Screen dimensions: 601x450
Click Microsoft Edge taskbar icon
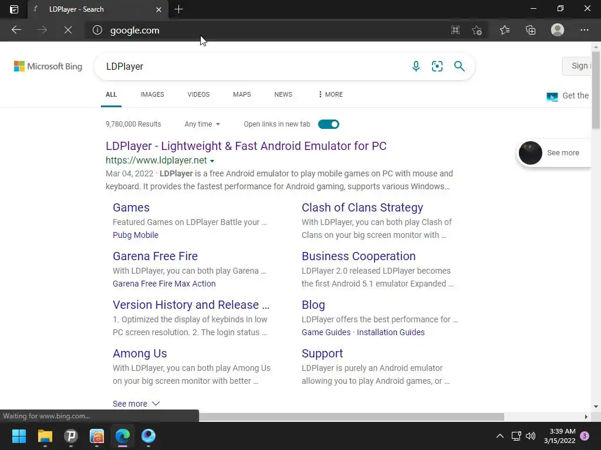(123, 436)
